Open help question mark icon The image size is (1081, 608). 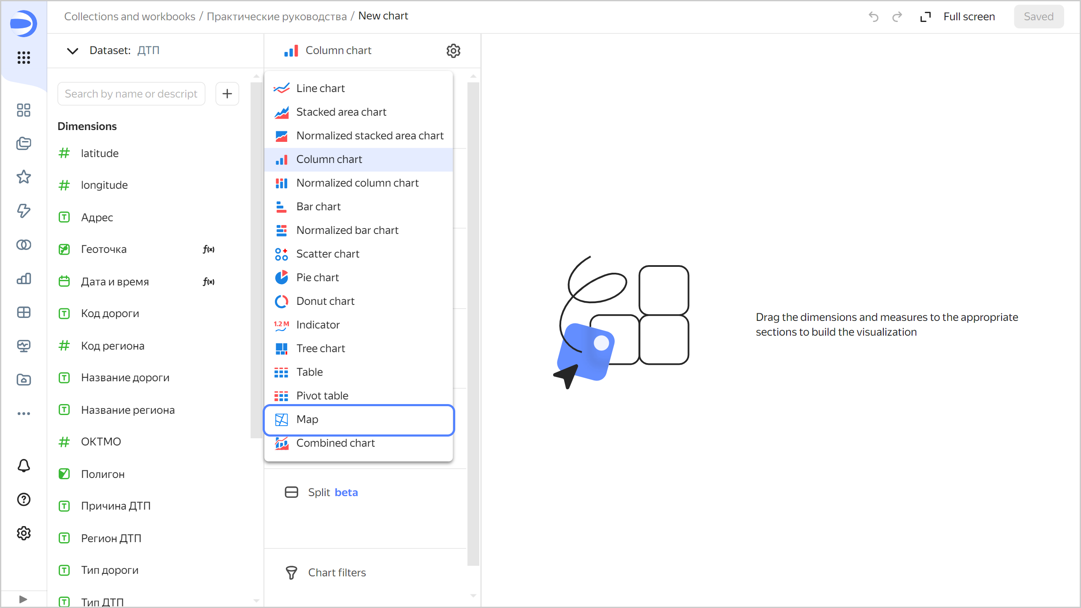point(24,499)
